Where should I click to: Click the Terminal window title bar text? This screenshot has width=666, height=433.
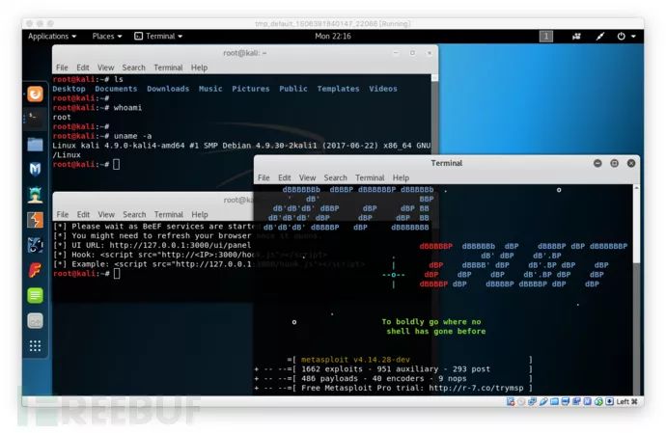[x=446, y=163]
